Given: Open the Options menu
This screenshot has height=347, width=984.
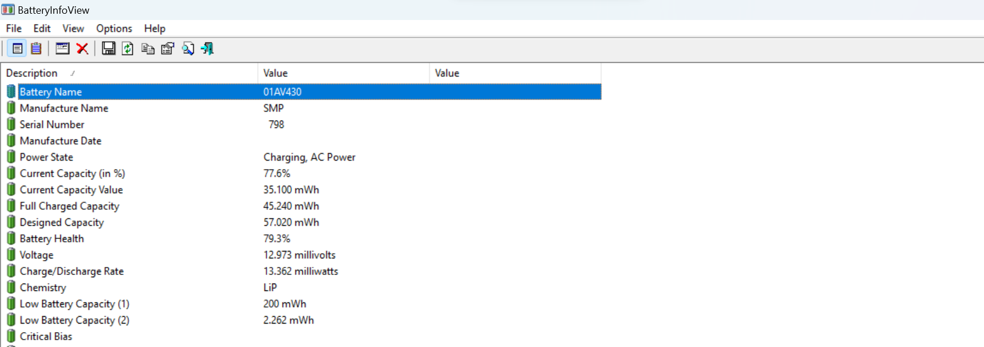Looking at the screenshot, I should click(114, 29).
